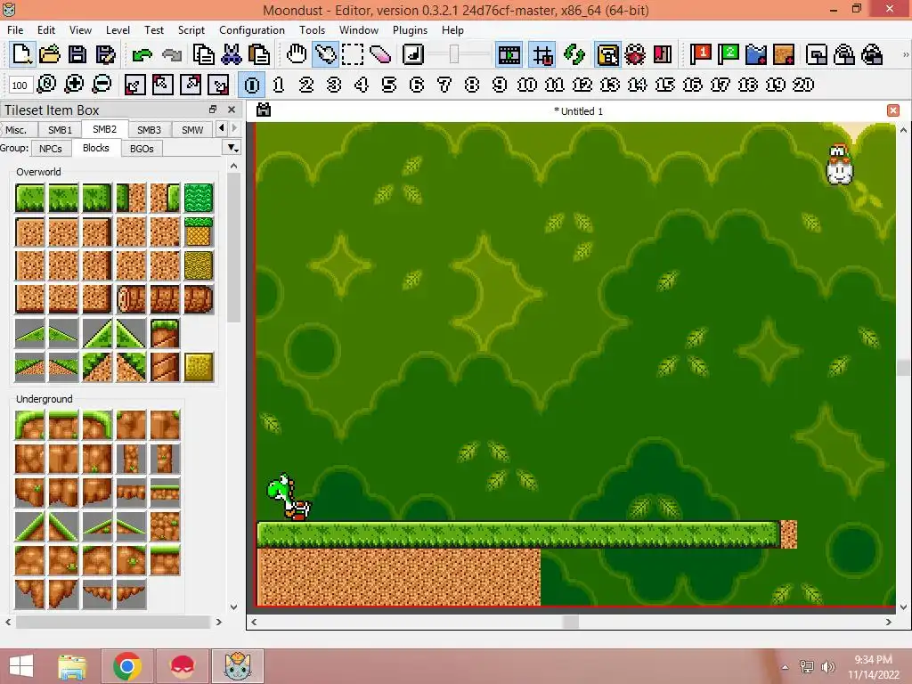912x684 pixels.
Task: Float the Tileset Item Box panel
Action: coord(213,110)
